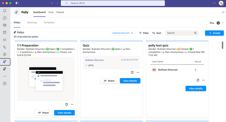Open the second Polly icon in sidebar
Viewport: 226px width, 122px height.
tap(5, 69)
